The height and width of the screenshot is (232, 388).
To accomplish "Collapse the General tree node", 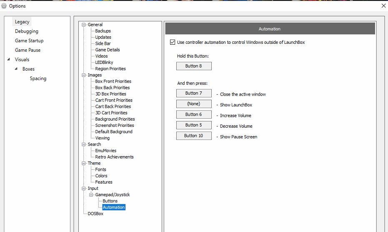I will 84,25.
